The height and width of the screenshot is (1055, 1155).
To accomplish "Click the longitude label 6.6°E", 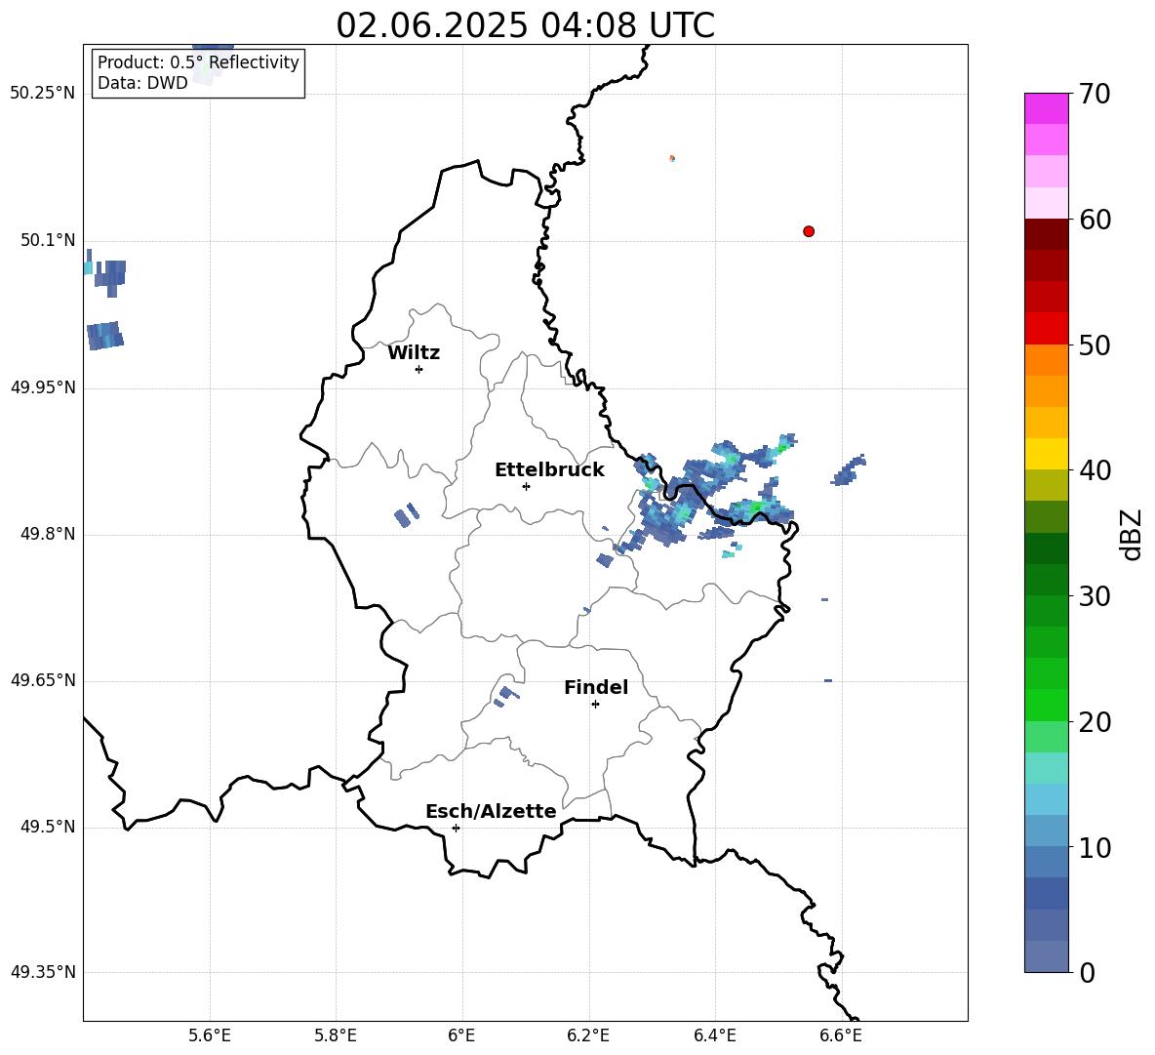I will click(841, 1035).
